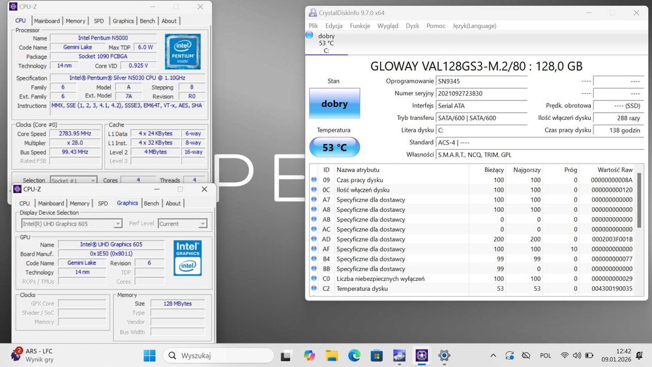Open the Edycja menu

[334, 26]
